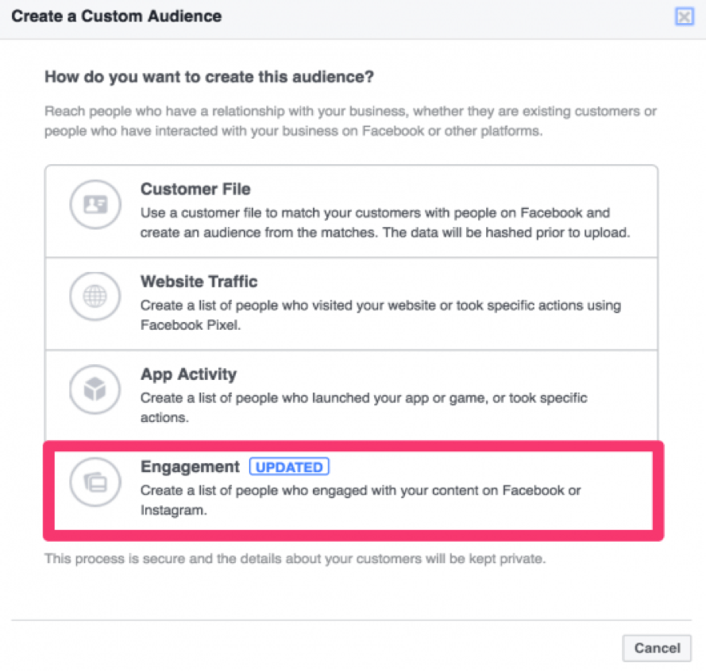Click the Customer File contact card icon
This screenshot has width=706, height=671.
coord(95,205)
